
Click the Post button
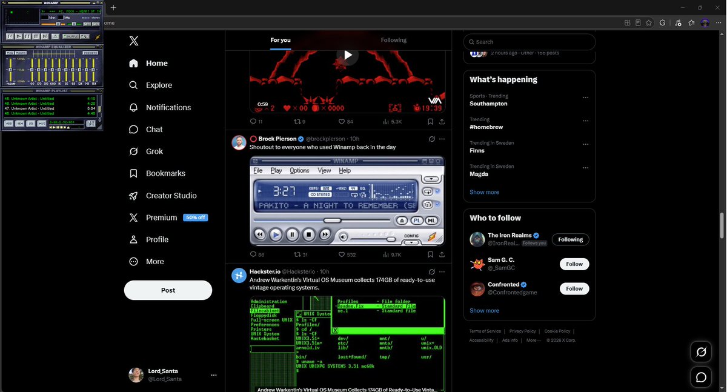click(x=168, y=290)
